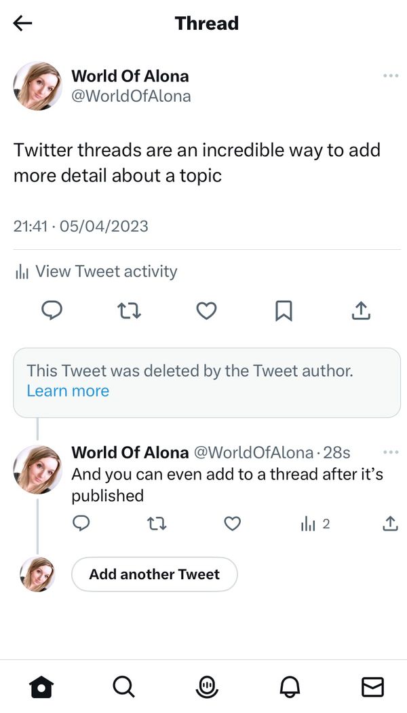The height and width of the screenshot is (713, 407).
Task: Select the Spaces microphone icon in bottom bar
Action: point(206,687)
